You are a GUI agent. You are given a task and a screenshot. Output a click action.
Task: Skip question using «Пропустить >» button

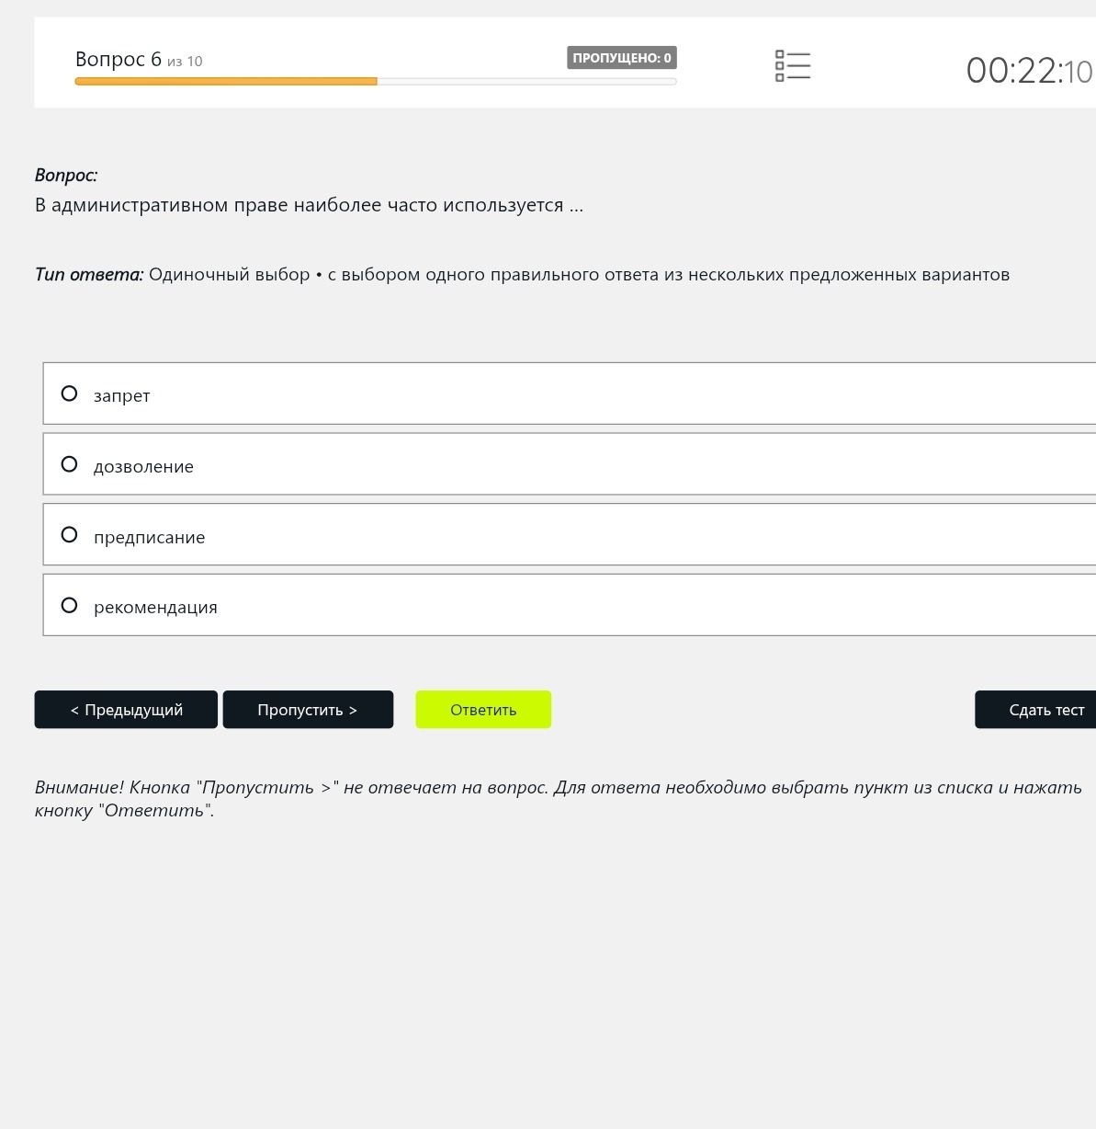(308, 710)
